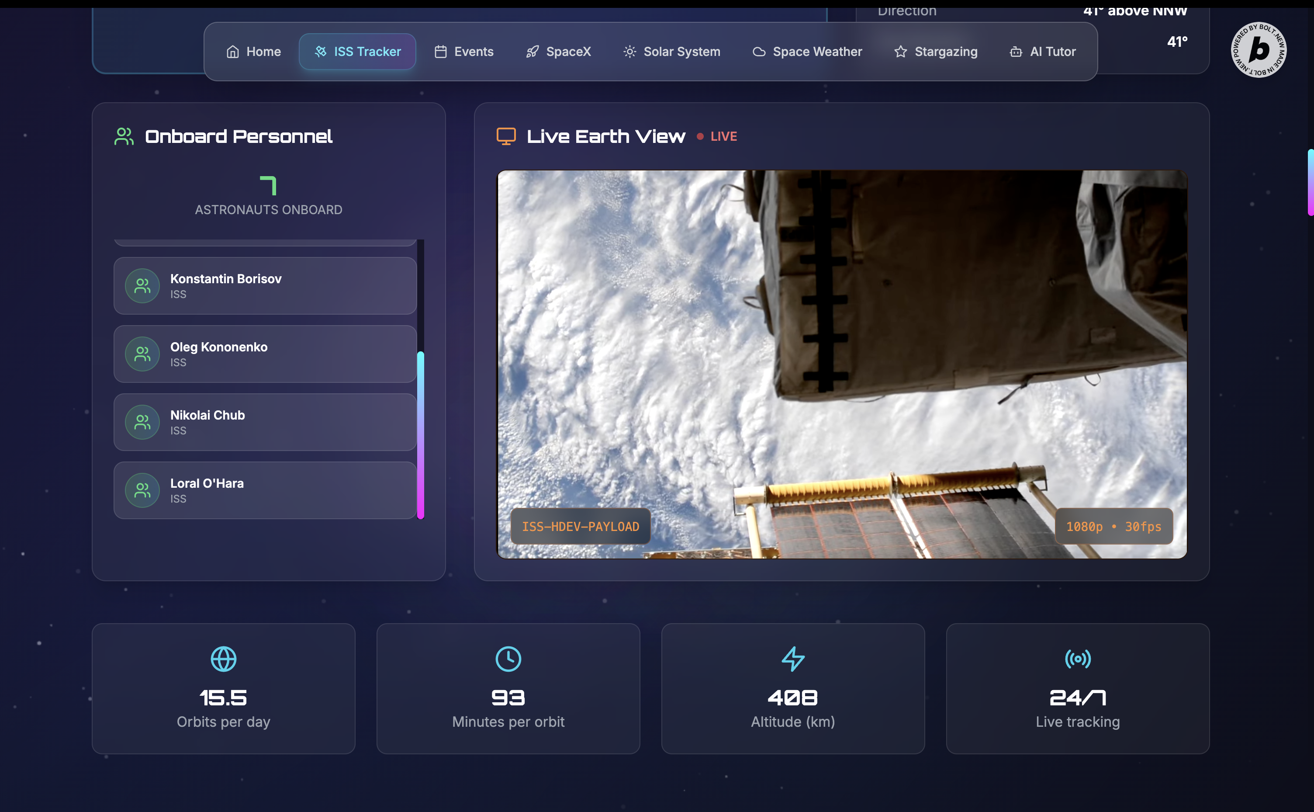1314x812 pixels.
Task: Open the Home tab
Action: (x=253, y=52)
